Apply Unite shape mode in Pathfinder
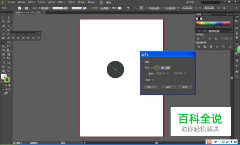Viewport: 240px width, 145px height. coord(198,39)
